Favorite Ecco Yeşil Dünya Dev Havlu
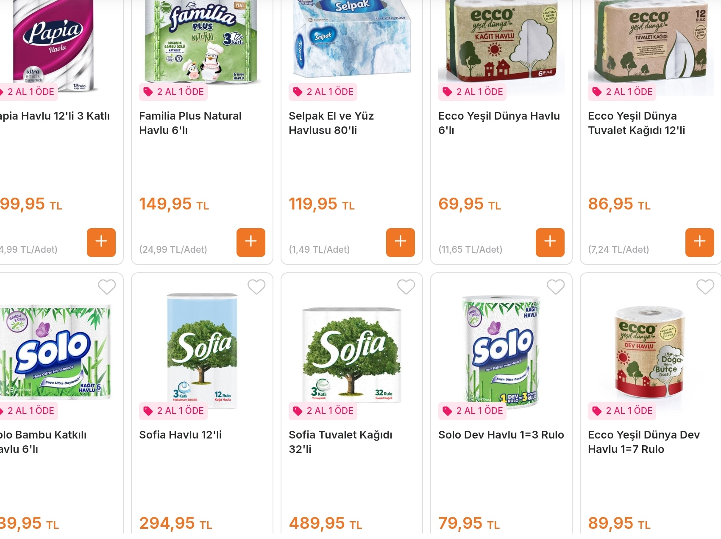Image resolution: width=721 pixels, height=539 pixels. 705,287
